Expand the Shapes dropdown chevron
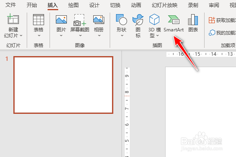The height and width of the screenshot is (157, 236). point(122,36)
